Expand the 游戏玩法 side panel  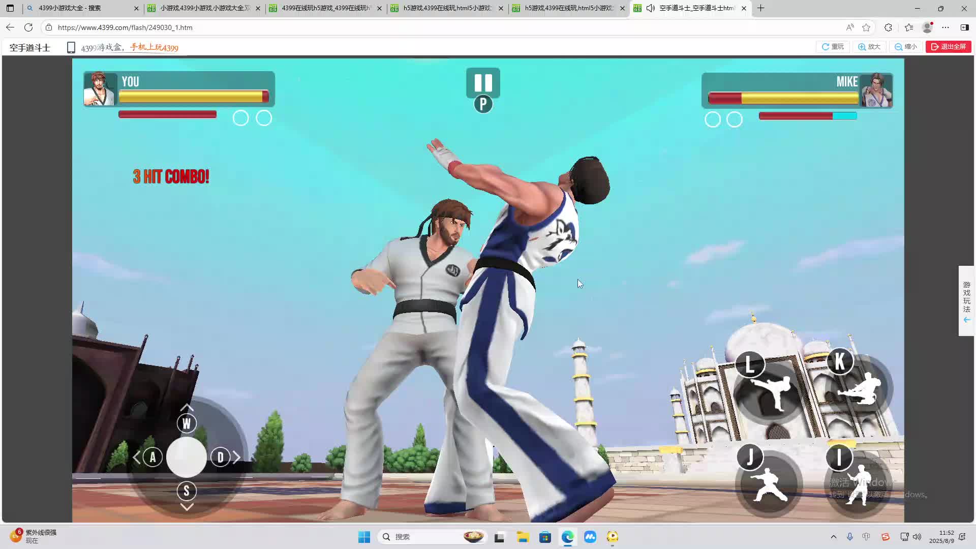point(966,300)
